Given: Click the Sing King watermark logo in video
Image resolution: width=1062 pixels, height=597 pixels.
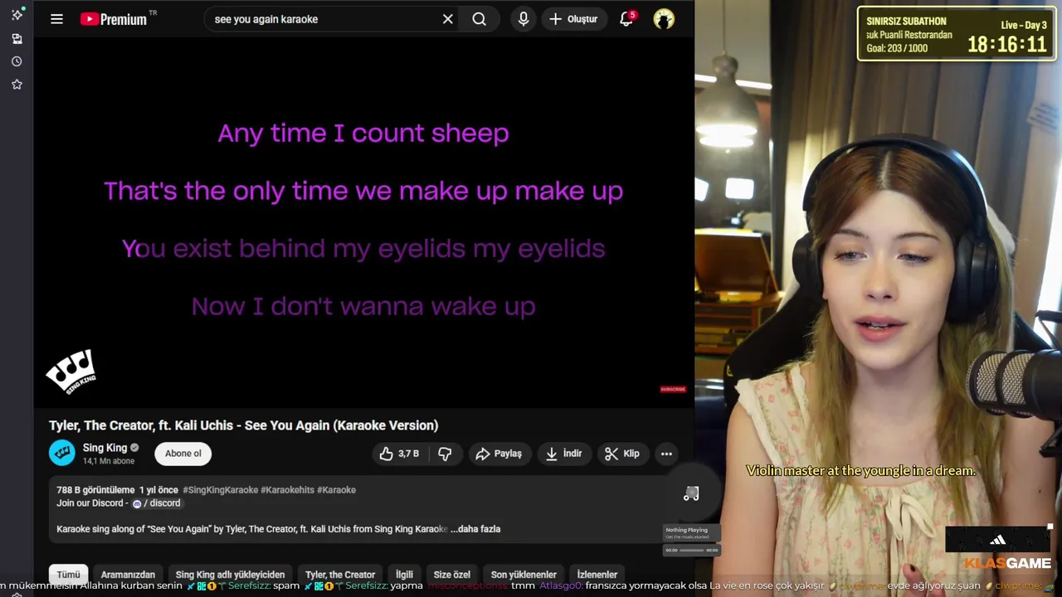Looking at the screenshot, I should [x=71, y=371].
